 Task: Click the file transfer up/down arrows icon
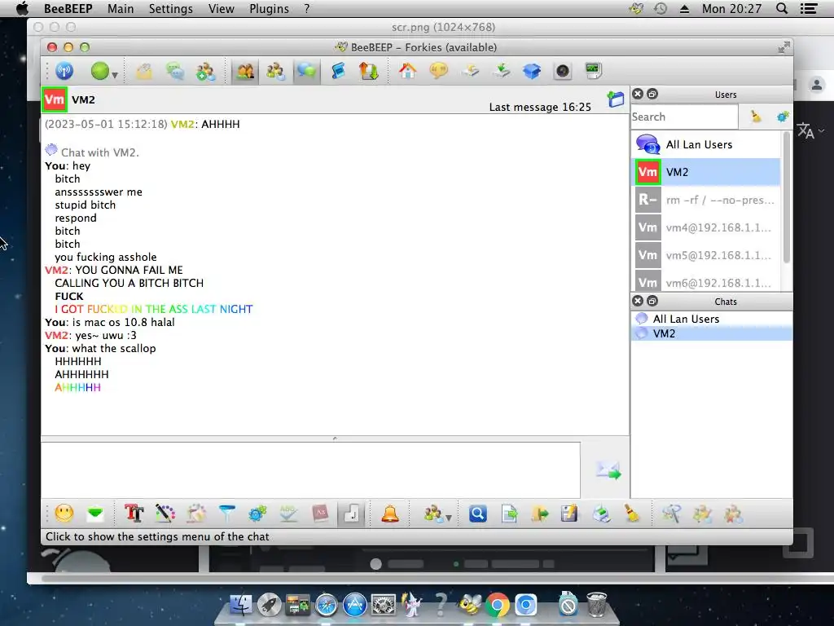tap(369, 72)
